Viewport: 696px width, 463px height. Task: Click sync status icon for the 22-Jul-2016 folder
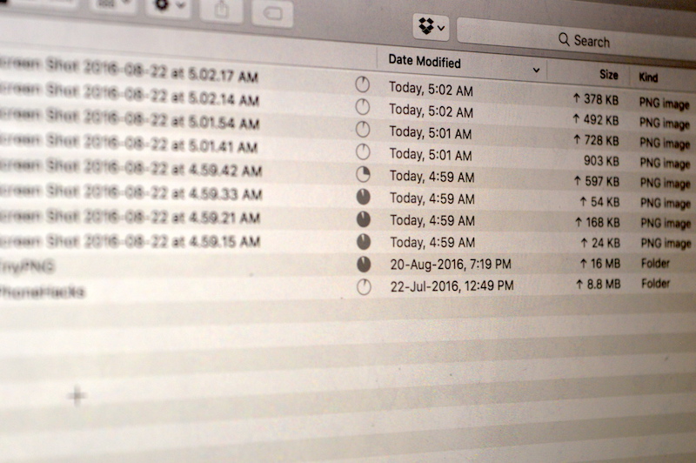point(364,286)
